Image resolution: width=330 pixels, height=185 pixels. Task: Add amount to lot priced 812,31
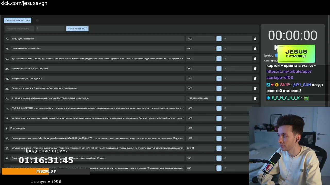click(219, 148)
